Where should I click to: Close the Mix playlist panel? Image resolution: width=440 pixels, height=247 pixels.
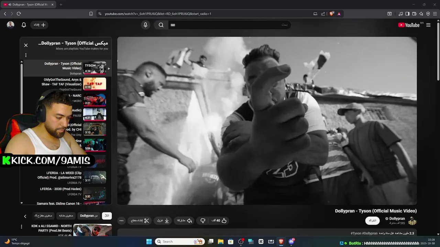click(26, 45)
